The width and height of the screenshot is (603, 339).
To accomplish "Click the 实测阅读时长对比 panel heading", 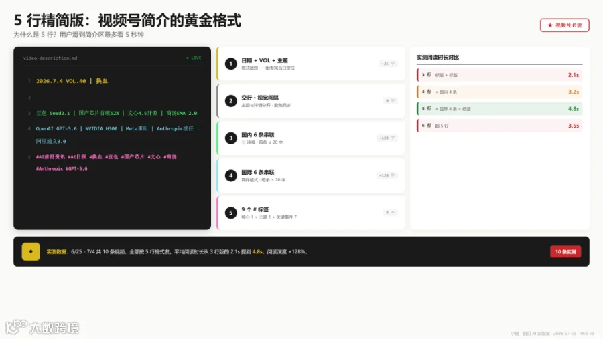I will 438,58.
